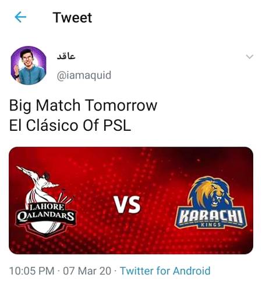
Task: Open the author's cartoon profile avatar
Action: coord(29,65)
